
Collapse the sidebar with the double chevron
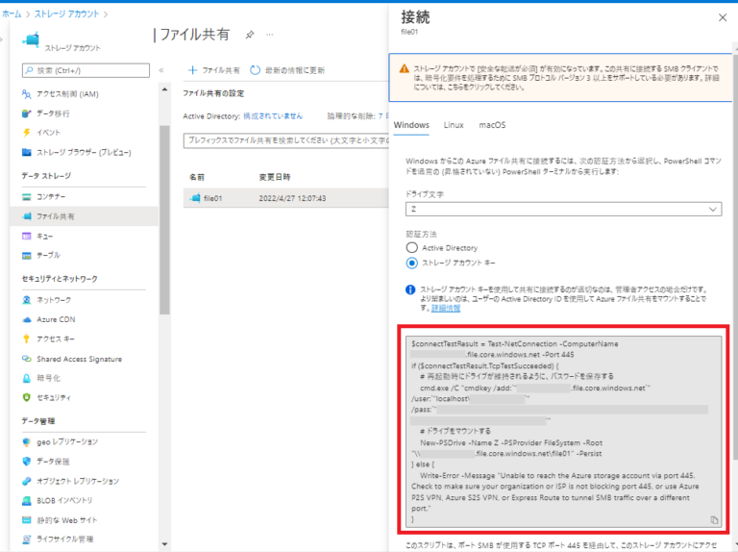point(161,70)
